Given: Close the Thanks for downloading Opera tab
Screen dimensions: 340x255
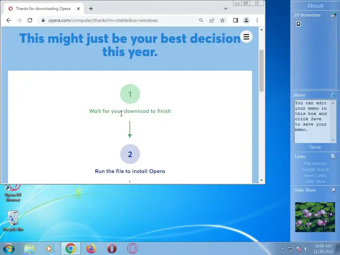Looking at the screenshot, I should [x=78, y=9].
